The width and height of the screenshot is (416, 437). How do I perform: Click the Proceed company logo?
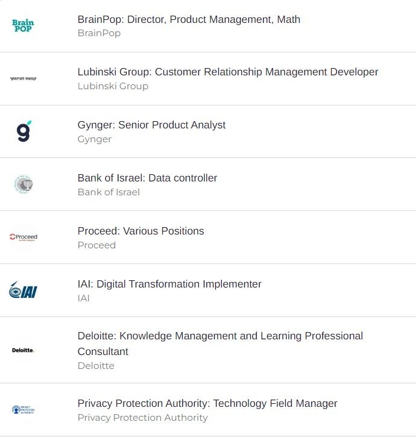24,237
